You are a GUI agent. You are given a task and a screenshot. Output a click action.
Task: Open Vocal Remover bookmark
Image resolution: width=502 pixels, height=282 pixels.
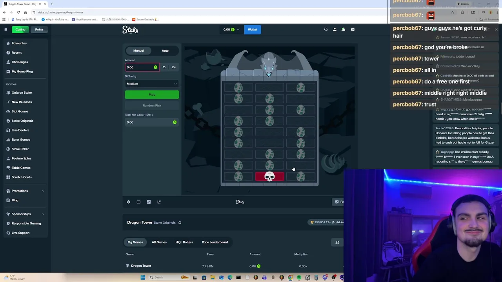tap(85, 19)
